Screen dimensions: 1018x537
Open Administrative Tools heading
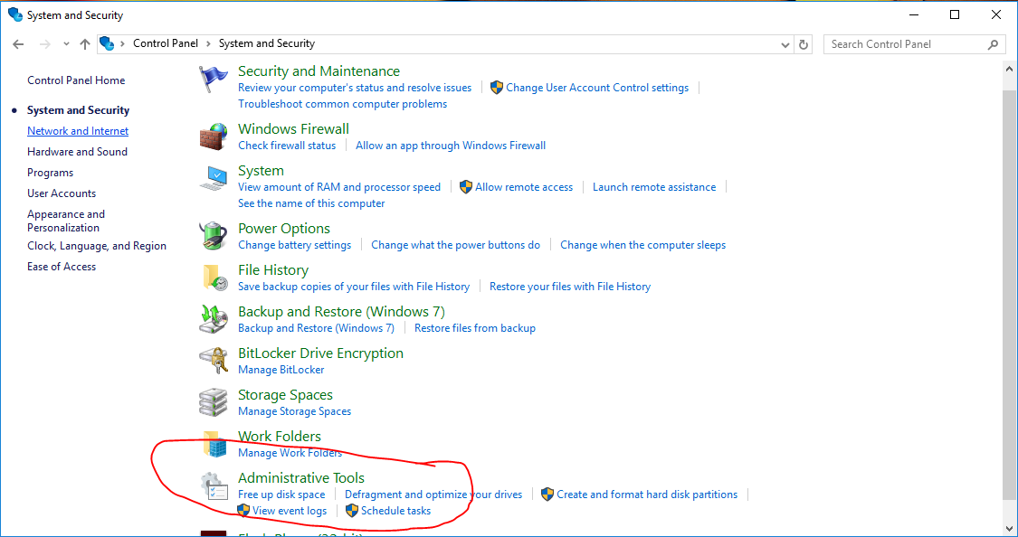click(301, 478)
